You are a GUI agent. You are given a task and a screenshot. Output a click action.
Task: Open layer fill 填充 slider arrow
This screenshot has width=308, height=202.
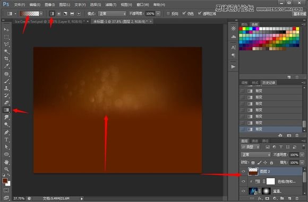pyautogui.click(x=302, y=163)
